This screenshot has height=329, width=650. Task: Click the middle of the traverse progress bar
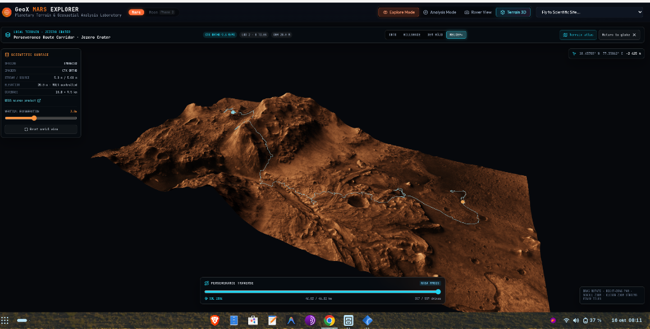[x=322, y=292]
